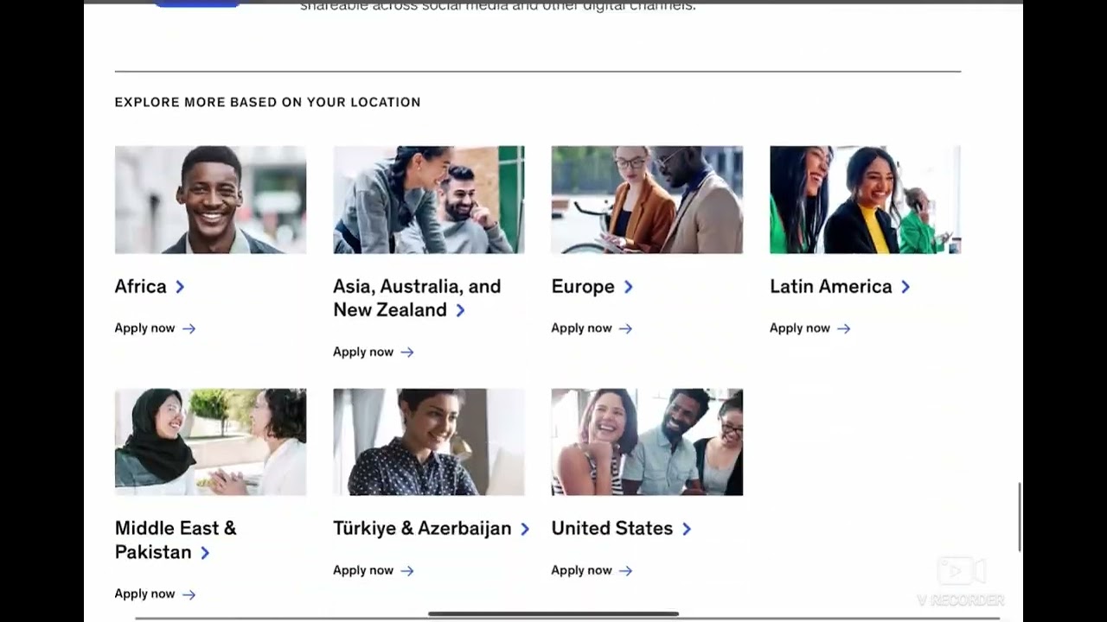Click Apply now under Europe
The image size is (1107, 622).
click(x=581, y=328)
